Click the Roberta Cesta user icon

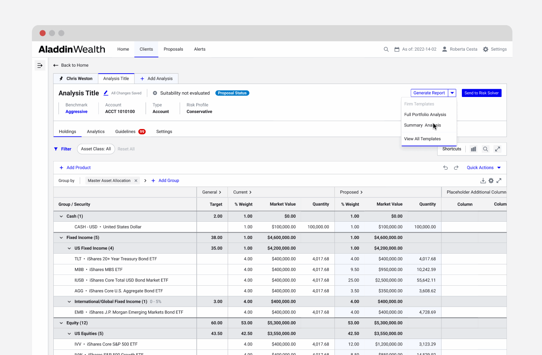445,49
